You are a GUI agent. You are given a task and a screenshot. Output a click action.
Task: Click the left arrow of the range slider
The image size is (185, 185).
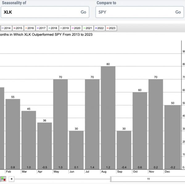click(x=11, y=179)
